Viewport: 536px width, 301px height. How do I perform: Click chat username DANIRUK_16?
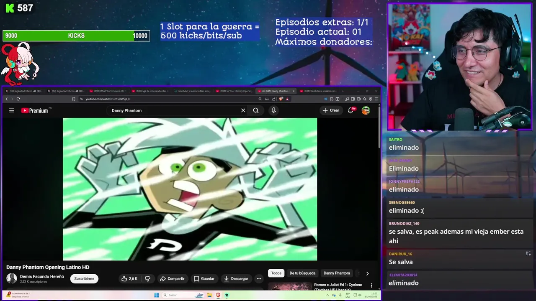click(400, 254)
